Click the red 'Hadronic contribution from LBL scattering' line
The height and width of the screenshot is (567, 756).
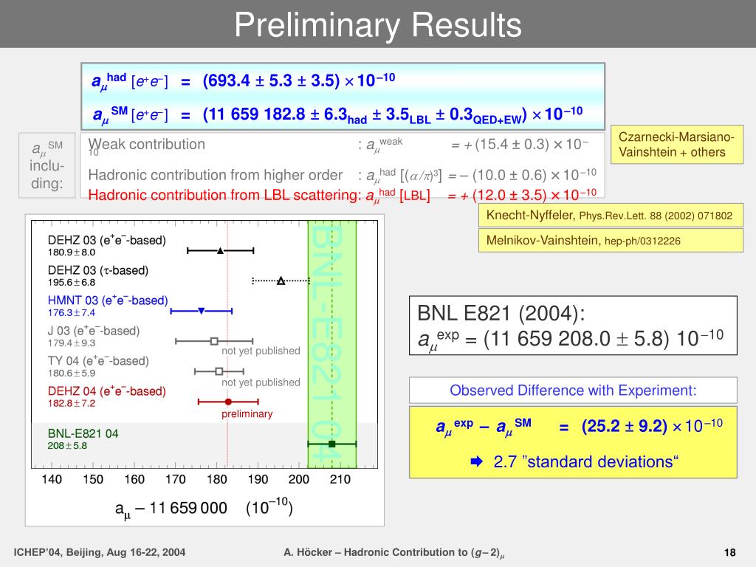click(343, 195)
